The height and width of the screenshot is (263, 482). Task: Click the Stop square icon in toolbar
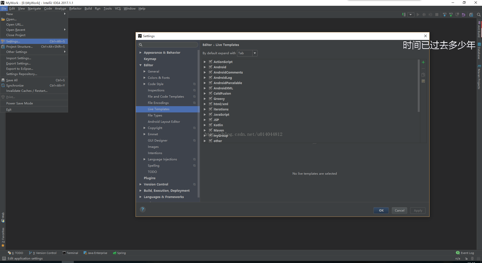tap(437, 15)
